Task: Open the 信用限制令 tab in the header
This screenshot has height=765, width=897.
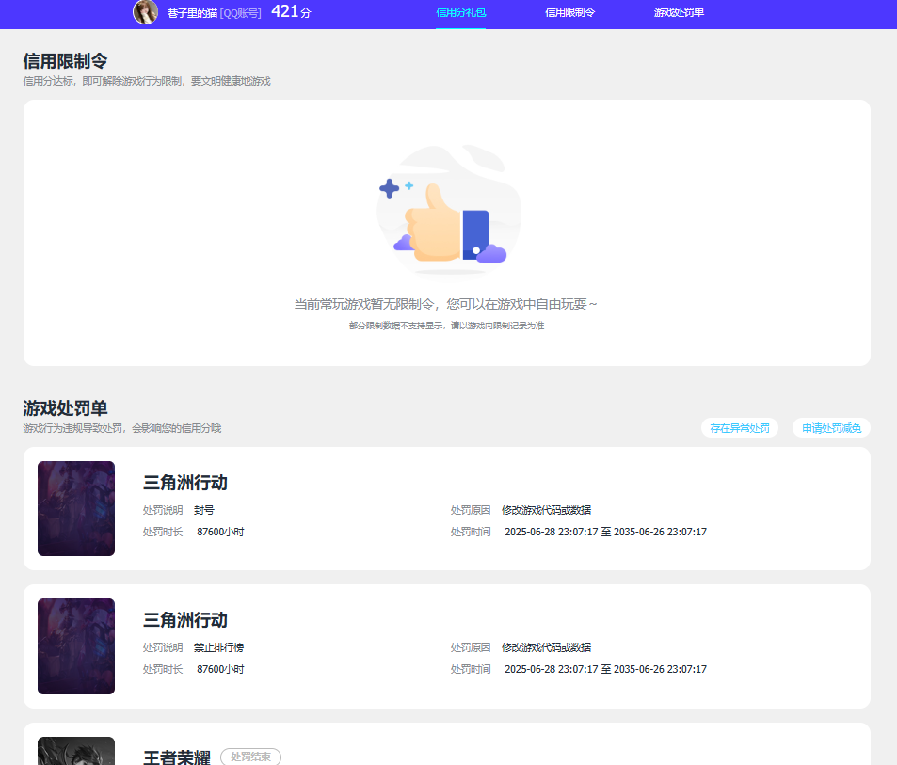Action: (x=569, y=12)
